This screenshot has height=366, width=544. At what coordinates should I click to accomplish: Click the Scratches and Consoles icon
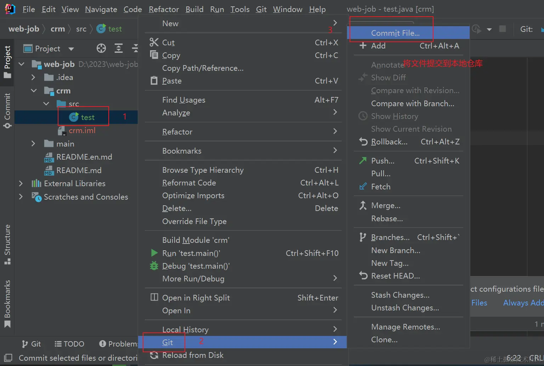(x=36, y=197)
